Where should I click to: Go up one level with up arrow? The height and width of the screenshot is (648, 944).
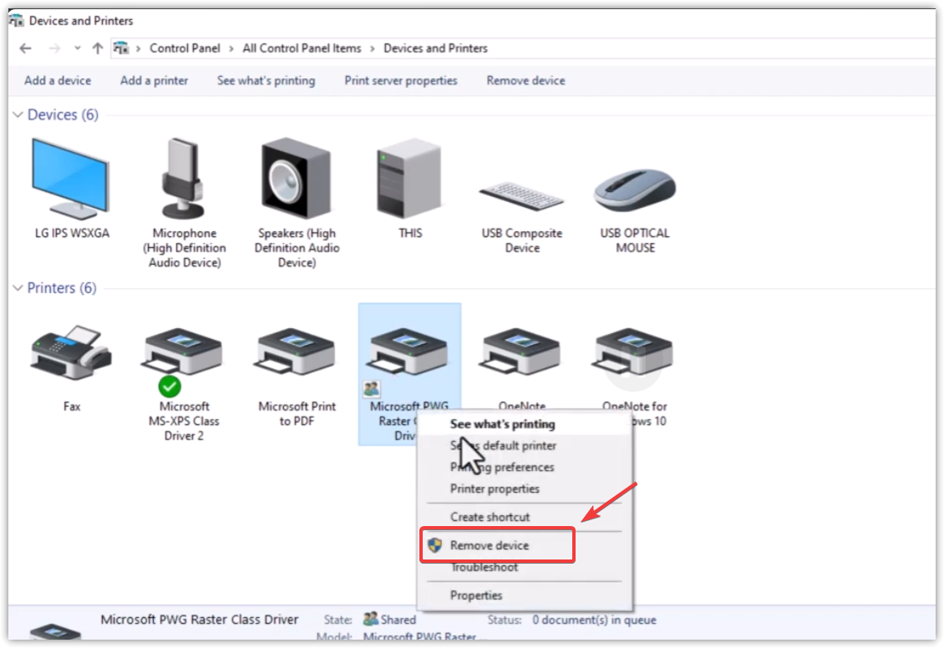point(98,48)
